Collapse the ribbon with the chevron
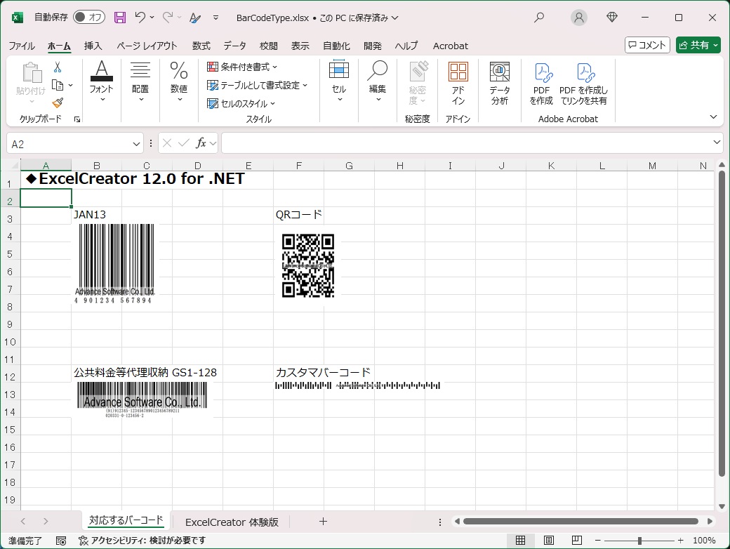The width and height of the screenshot is (730, 549). (x=713, y=117)
